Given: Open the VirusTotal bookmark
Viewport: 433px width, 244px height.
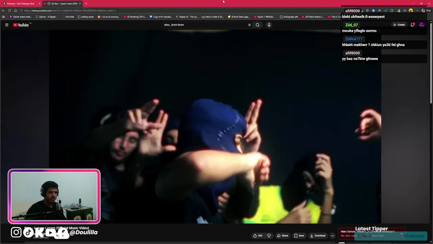Looking at the screenshot, I should pos(68,17).
